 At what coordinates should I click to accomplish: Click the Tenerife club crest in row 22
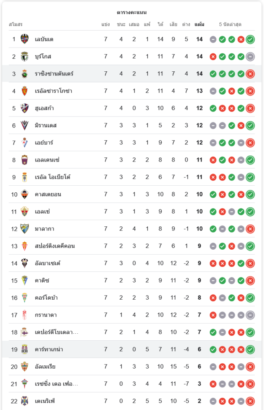pos(25,401)
